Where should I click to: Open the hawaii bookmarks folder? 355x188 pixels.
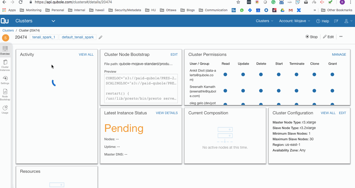tap(97, 10)
